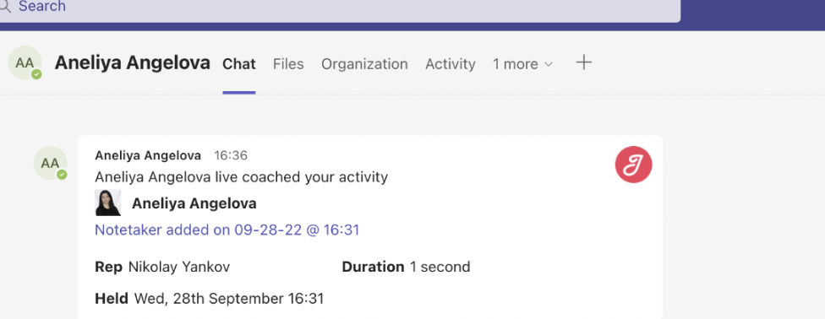Switch to the Files tab
This screenshot has width=825, height=319.
point(288,64)
